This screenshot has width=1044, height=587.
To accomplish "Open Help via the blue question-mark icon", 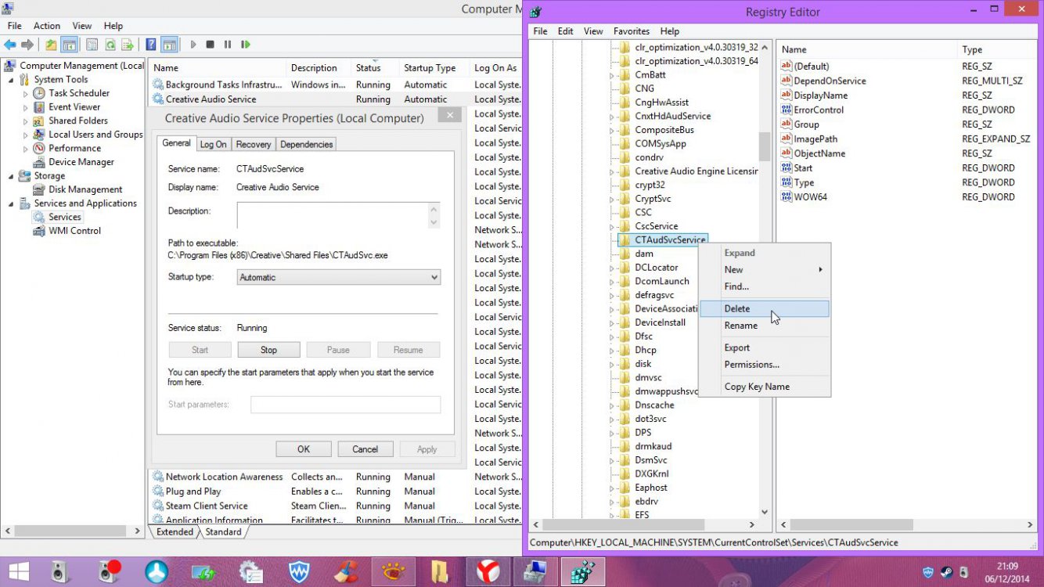I will point(151,45).
